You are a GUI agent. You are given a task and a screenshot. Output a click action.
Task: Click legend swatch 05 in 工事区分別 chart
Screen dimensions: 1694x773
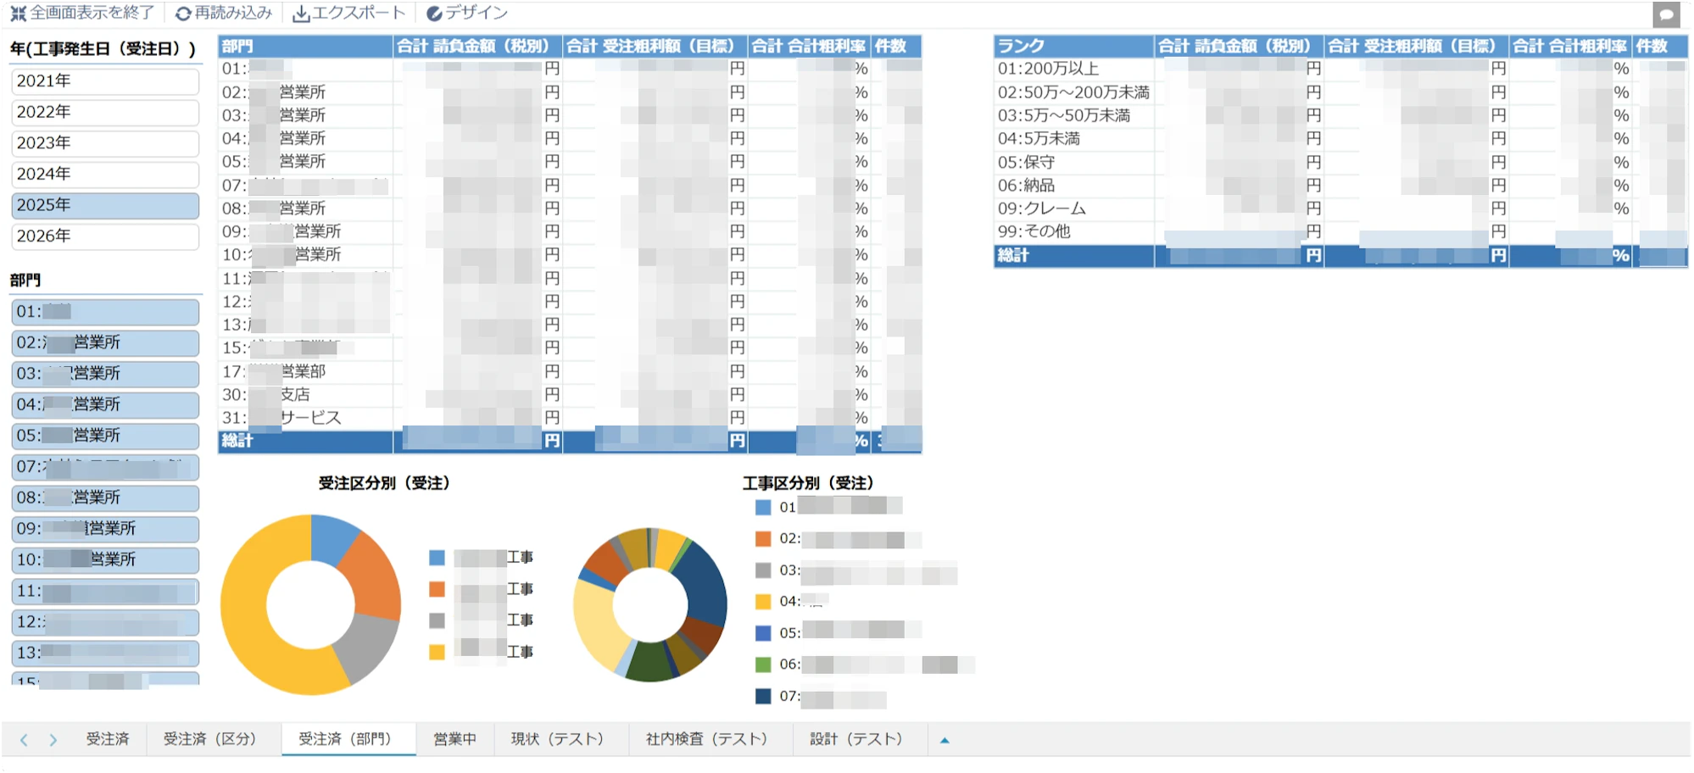(763, 633)
